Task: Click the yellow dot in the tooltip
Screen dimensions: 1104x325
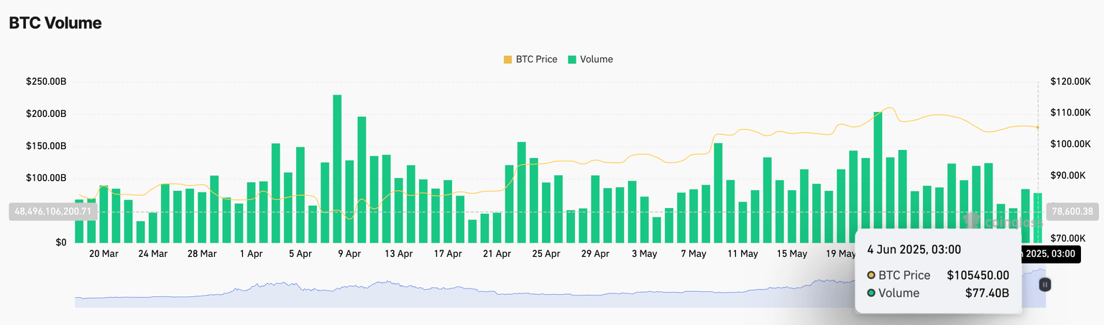Action: tap(871, 275)
